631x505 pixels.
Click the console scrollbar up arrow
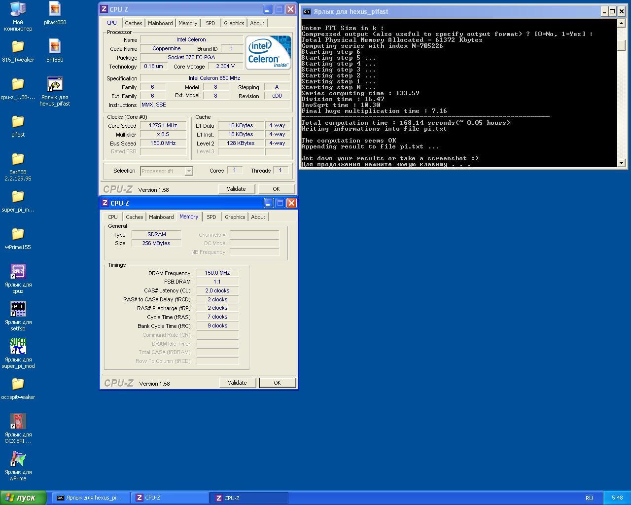point(621,23)
